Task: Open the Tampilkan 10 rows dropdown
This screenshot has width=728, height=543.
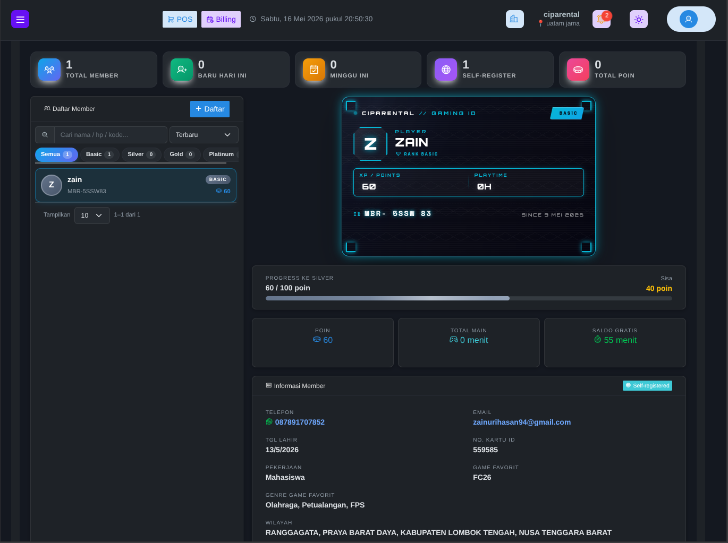Action: [92, 216]
